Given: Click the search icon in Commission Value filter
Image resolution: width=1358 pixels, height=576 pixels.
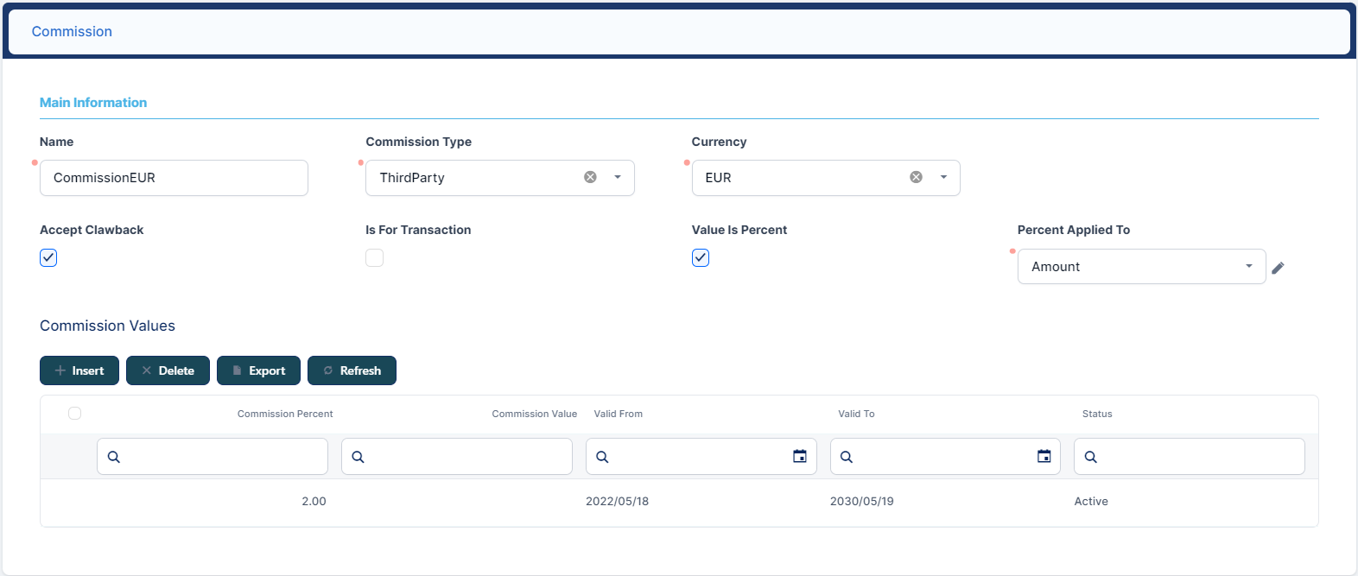Looking at the screenshot, I should pos(359,457).
